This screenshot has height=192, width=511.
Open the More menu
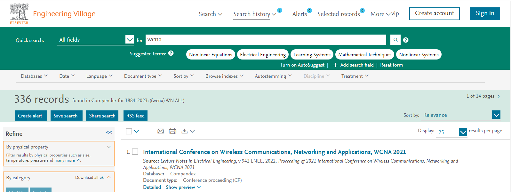pyautogui.click(x=380, y=14)
